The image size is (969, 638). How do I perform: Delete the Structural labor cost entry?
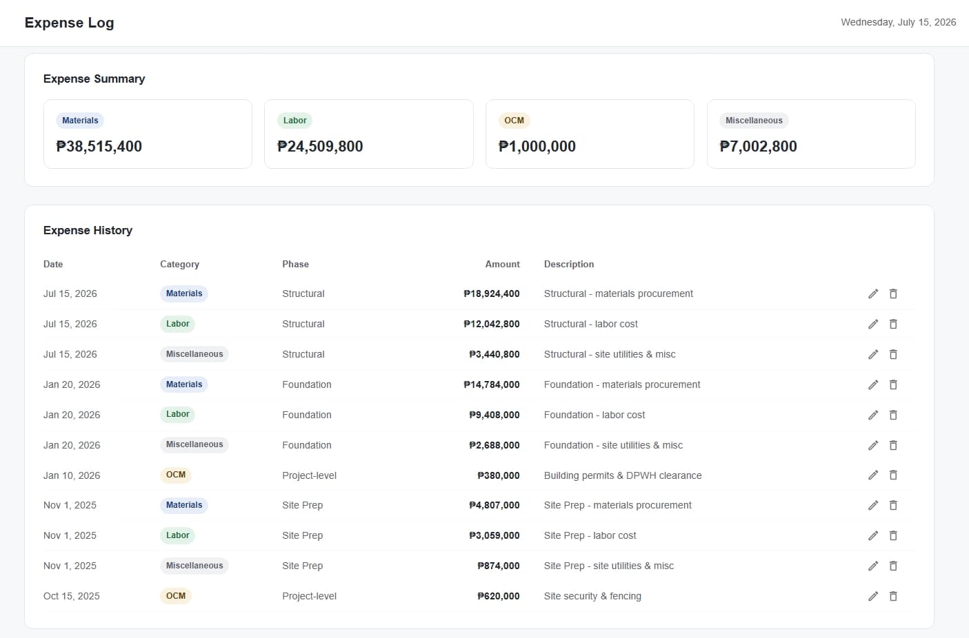[893, 324]
